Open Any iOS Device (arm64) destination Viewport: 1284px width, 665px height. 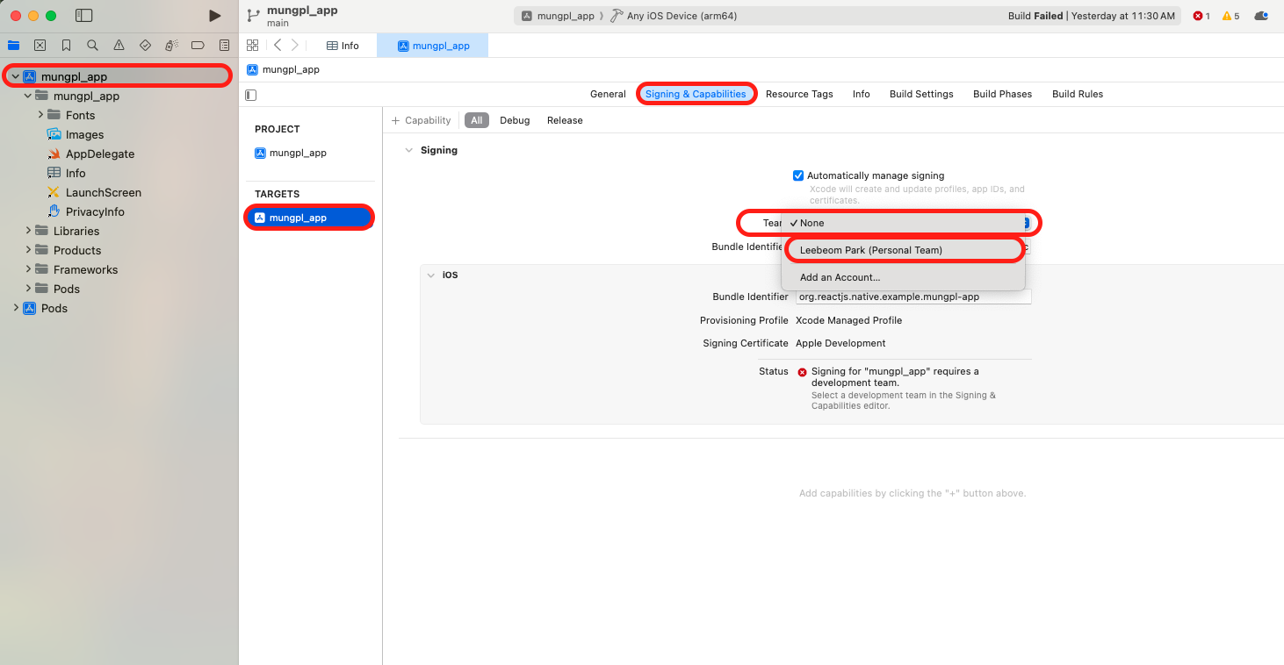673,16
